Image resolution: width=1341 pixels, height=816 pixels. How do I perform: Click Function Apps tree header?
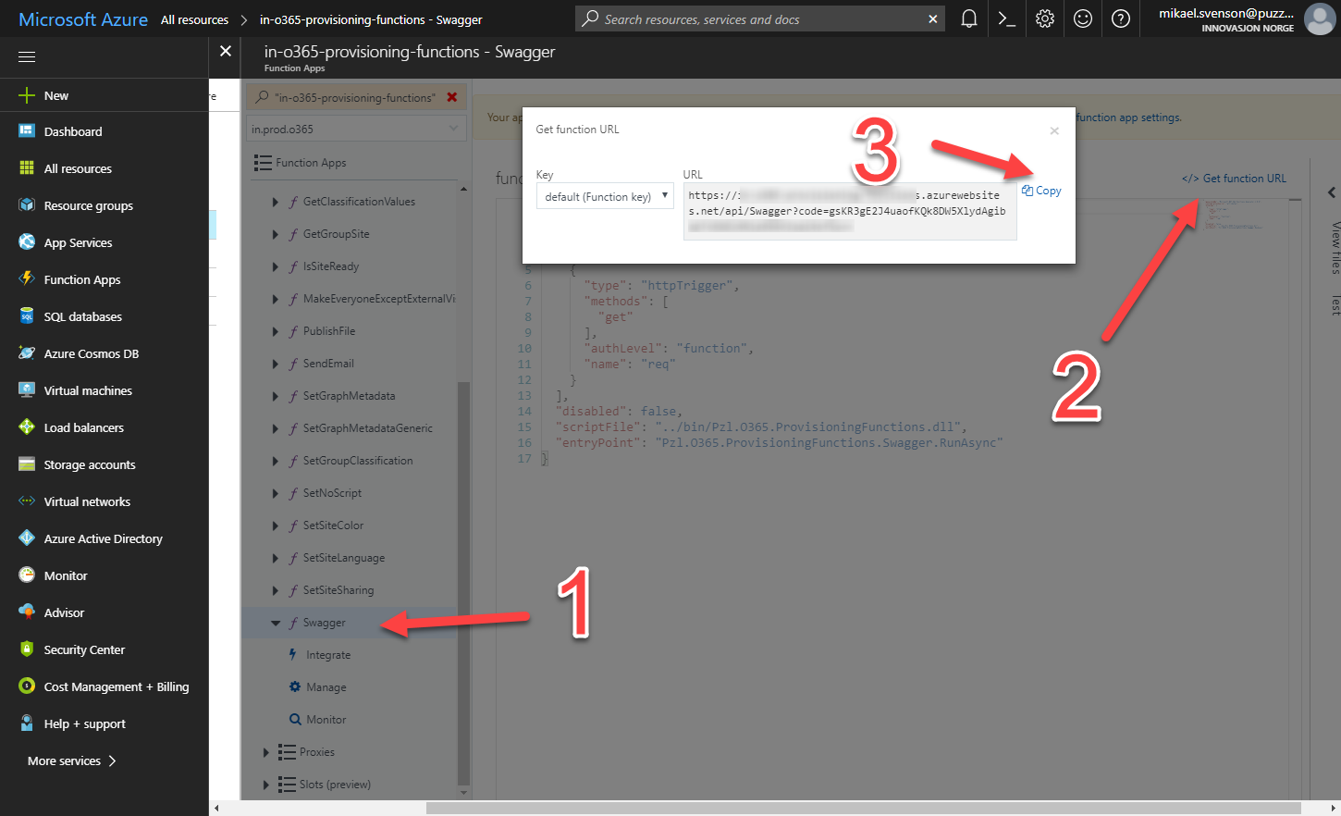point(311,163)
